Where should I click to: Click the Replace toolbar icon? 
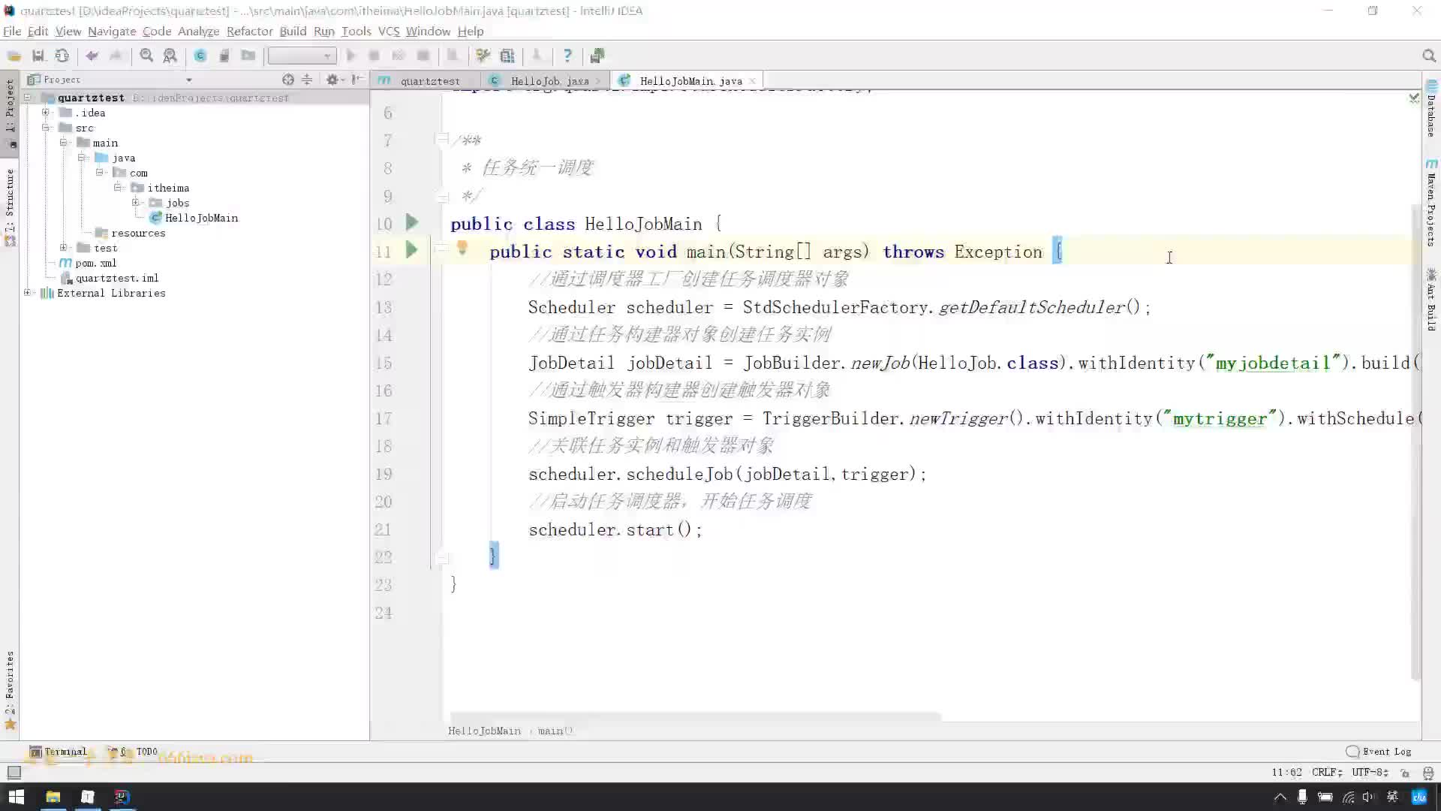point(170,56)
